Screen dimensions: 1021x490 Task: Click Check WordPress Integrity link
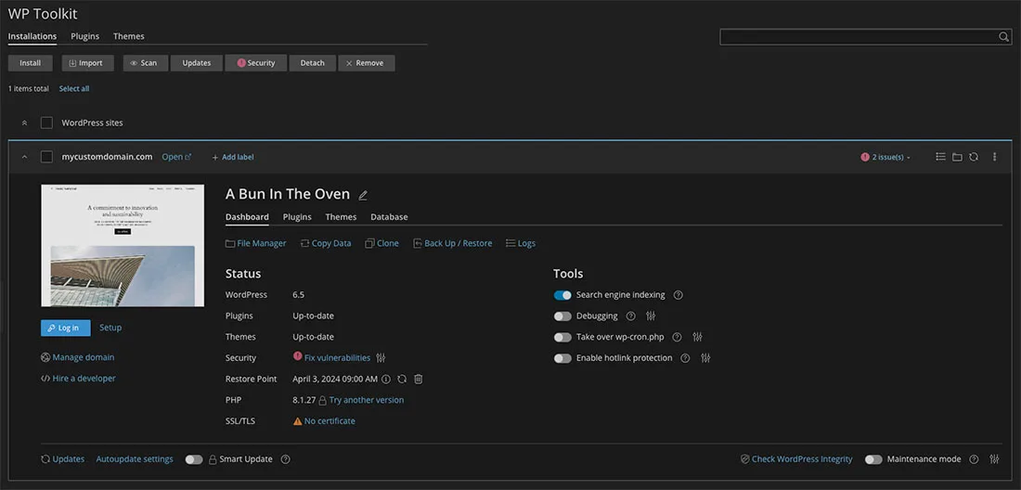click(x=796, y=459)
